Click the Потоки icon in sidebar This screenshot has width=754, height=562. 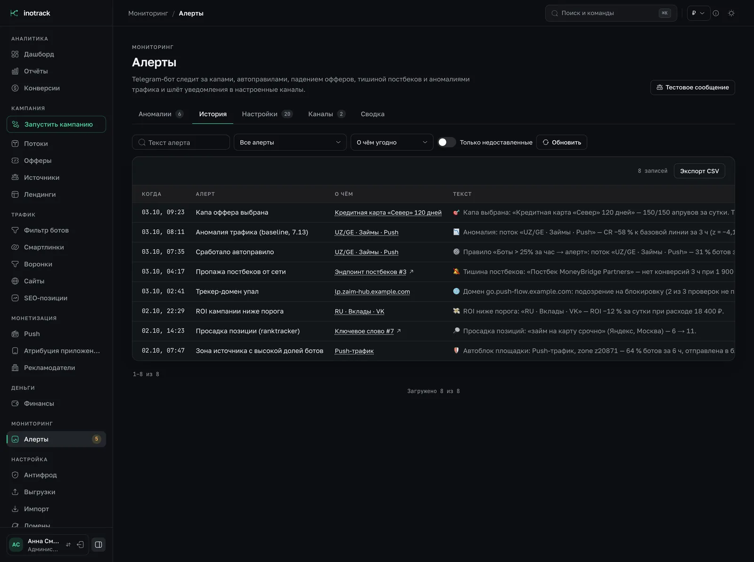pos(15,144)
